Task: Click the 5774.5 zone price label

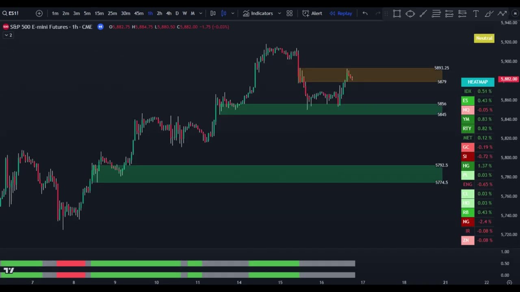Action: [442, 182]
